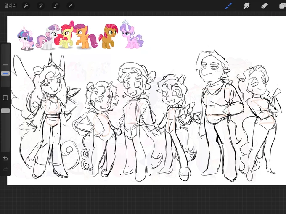286x214 pixels.
Task: Click the Scootaloo orange pegasus reference
Action: pyautogui.click(x=85, y=37)
